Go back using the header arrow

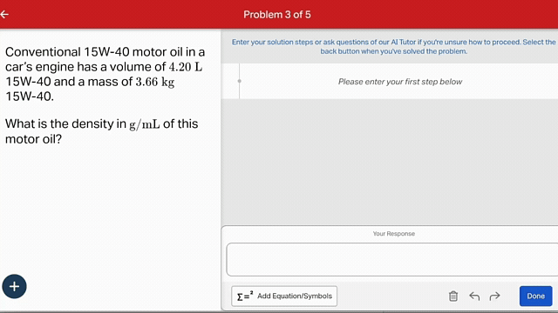(x=4, y=14)
